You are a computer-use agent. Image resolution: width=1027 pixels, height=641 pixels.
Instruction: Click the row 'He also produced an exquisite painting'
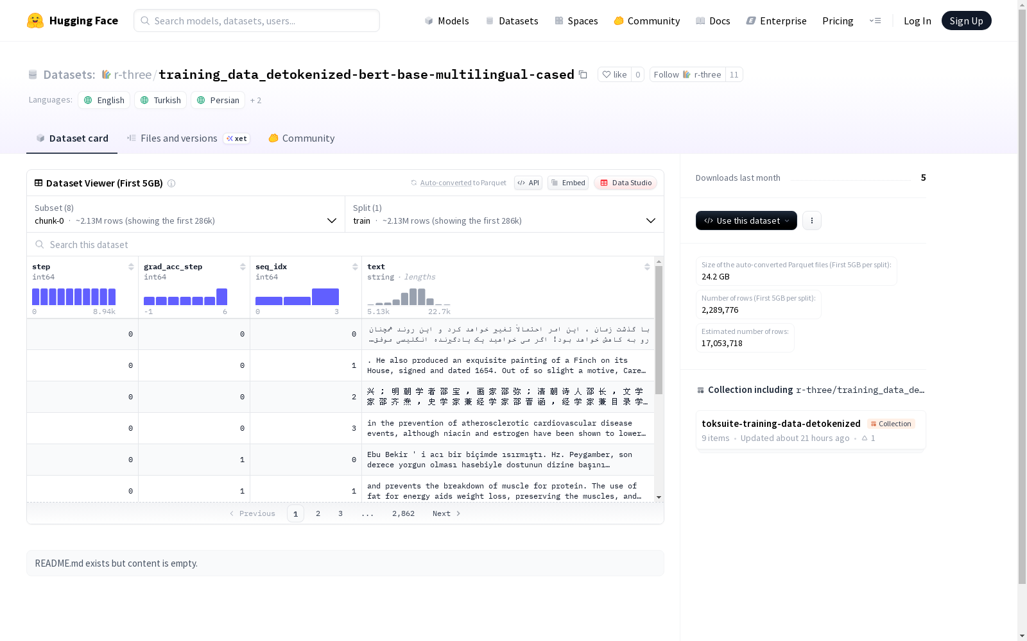(x=340, y=365)
